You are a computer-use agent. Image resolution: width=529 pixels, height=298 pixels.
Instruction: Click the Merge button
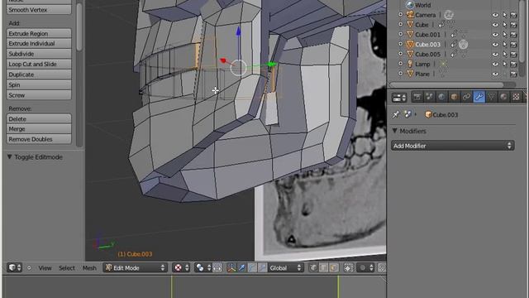[x=39, y=129]
